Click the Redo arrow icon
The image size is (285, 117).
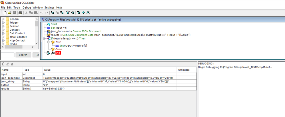point(47,13)
